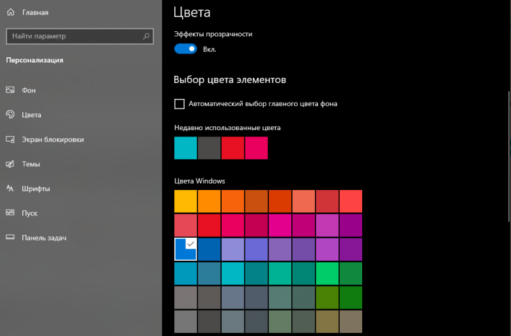This screenshot has width=511, height=336.
Task: Click the Экран блокировки monitor icon
Action: tap(10, 139)
